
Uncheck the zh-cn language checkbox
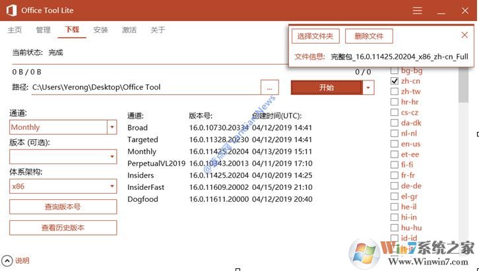coord(395,81)
